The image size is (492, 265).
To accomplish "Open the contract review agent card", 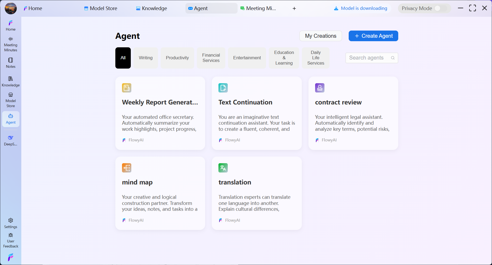I will point(353,113).
